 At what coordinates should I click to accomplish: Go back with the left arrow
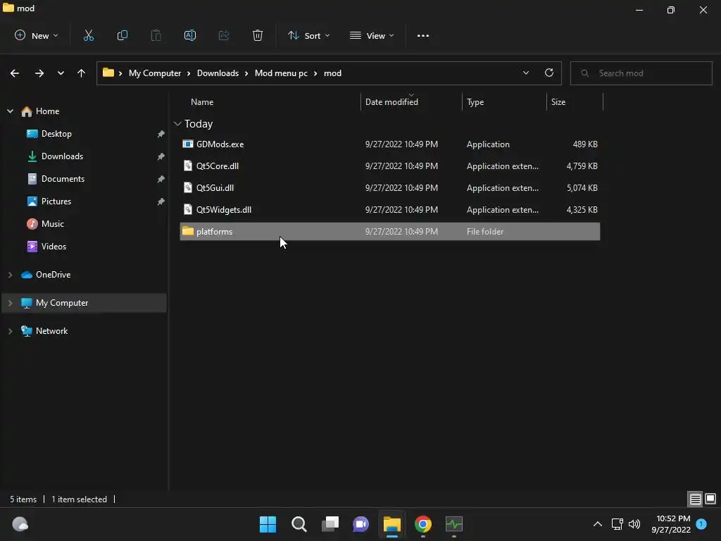point(15,73)
